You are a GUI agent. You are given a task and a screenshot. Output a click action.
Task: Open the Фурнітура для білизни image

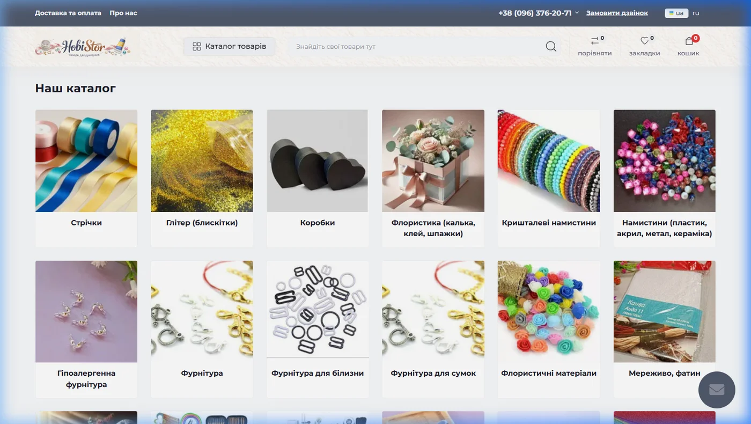[318, 312]
